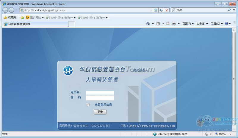Screen dimensions: 238x138
Task: Click the Read Mail icon
Action: click(x=168, y=24)
